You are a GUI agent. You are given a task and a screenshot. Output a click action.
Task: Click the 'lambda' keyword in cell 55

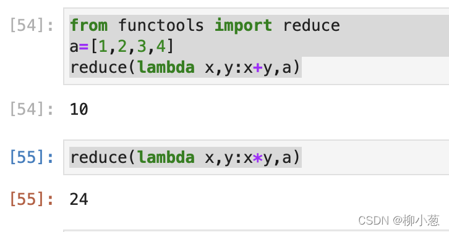pyautogui.click(x=166, y=157)
